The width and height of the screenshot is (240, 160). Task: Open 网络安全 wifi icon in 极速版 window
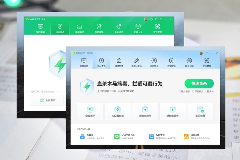154,63
